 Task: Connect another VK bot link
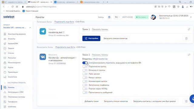coord(65,47)
